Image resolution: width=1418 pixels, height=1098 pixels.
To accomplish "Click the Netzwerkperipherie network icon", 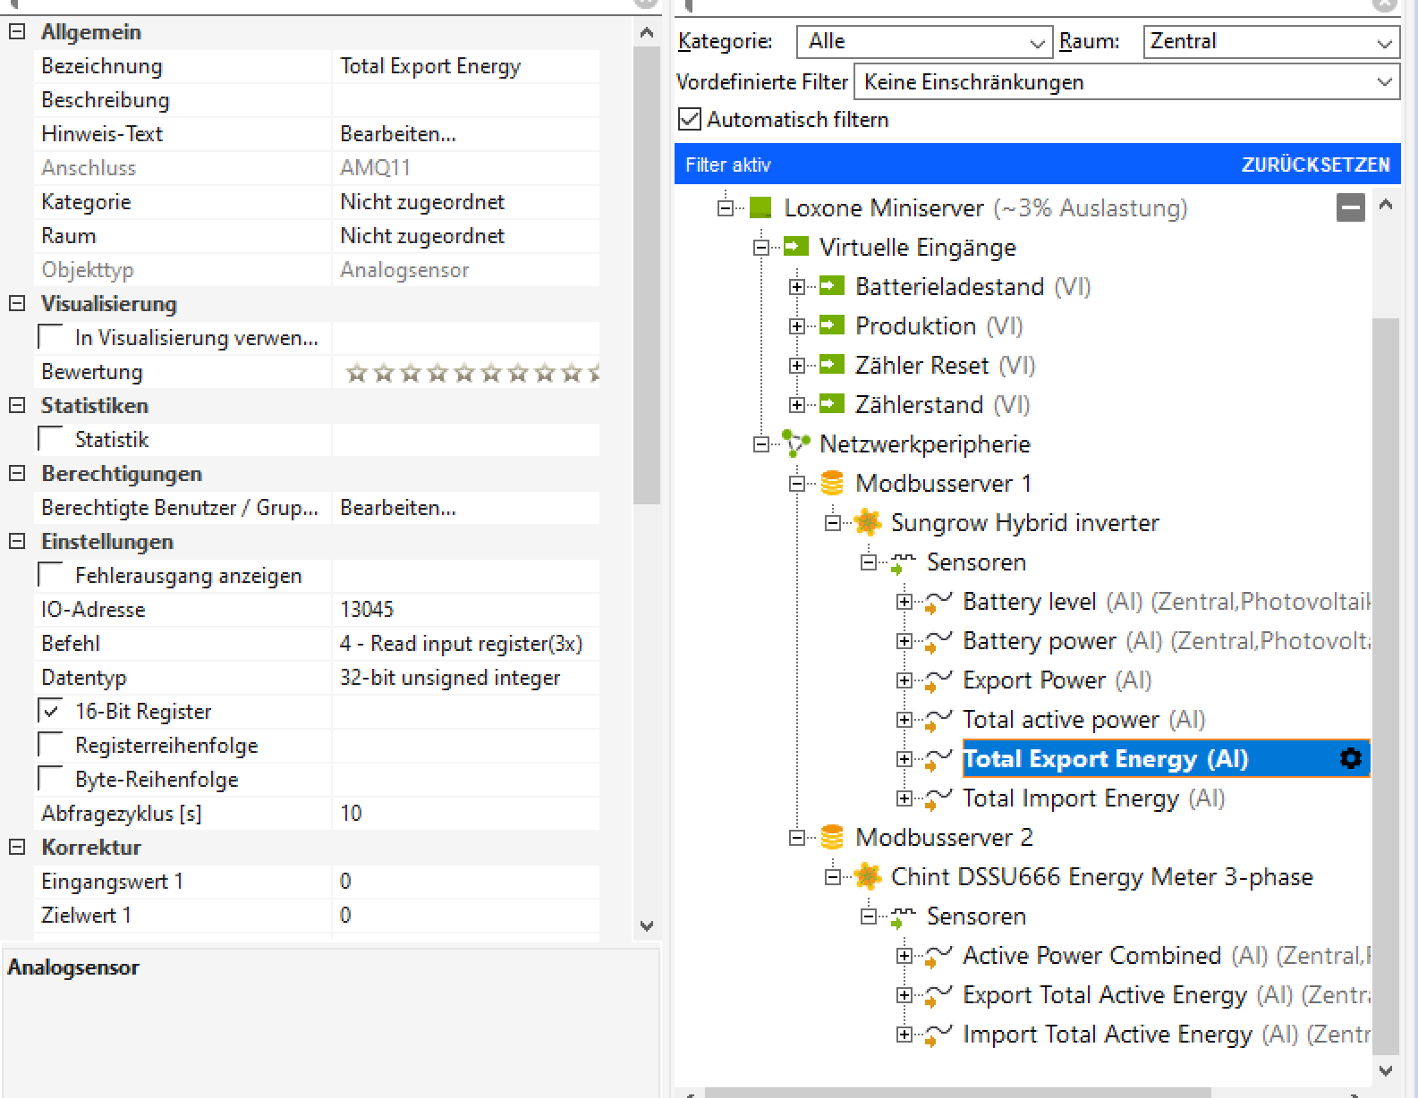I will tap(795, 444).
